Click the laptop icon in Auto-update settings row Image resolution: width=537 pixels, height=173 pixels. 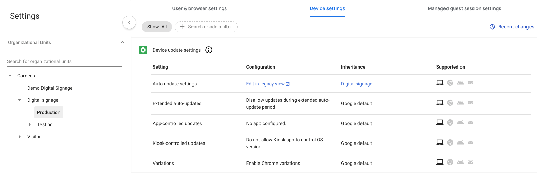pyautogui.click(x=440, y=83)
